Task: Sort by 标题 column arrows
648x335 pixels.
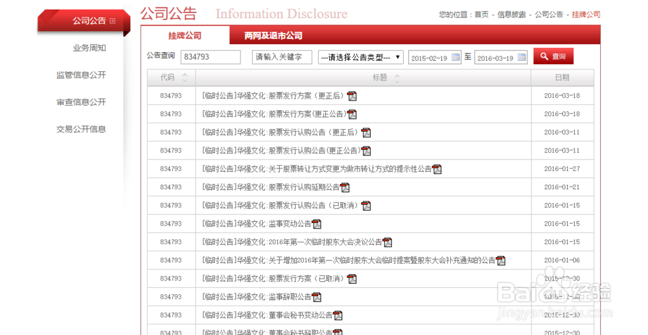Action: click(x=397, y=78)
